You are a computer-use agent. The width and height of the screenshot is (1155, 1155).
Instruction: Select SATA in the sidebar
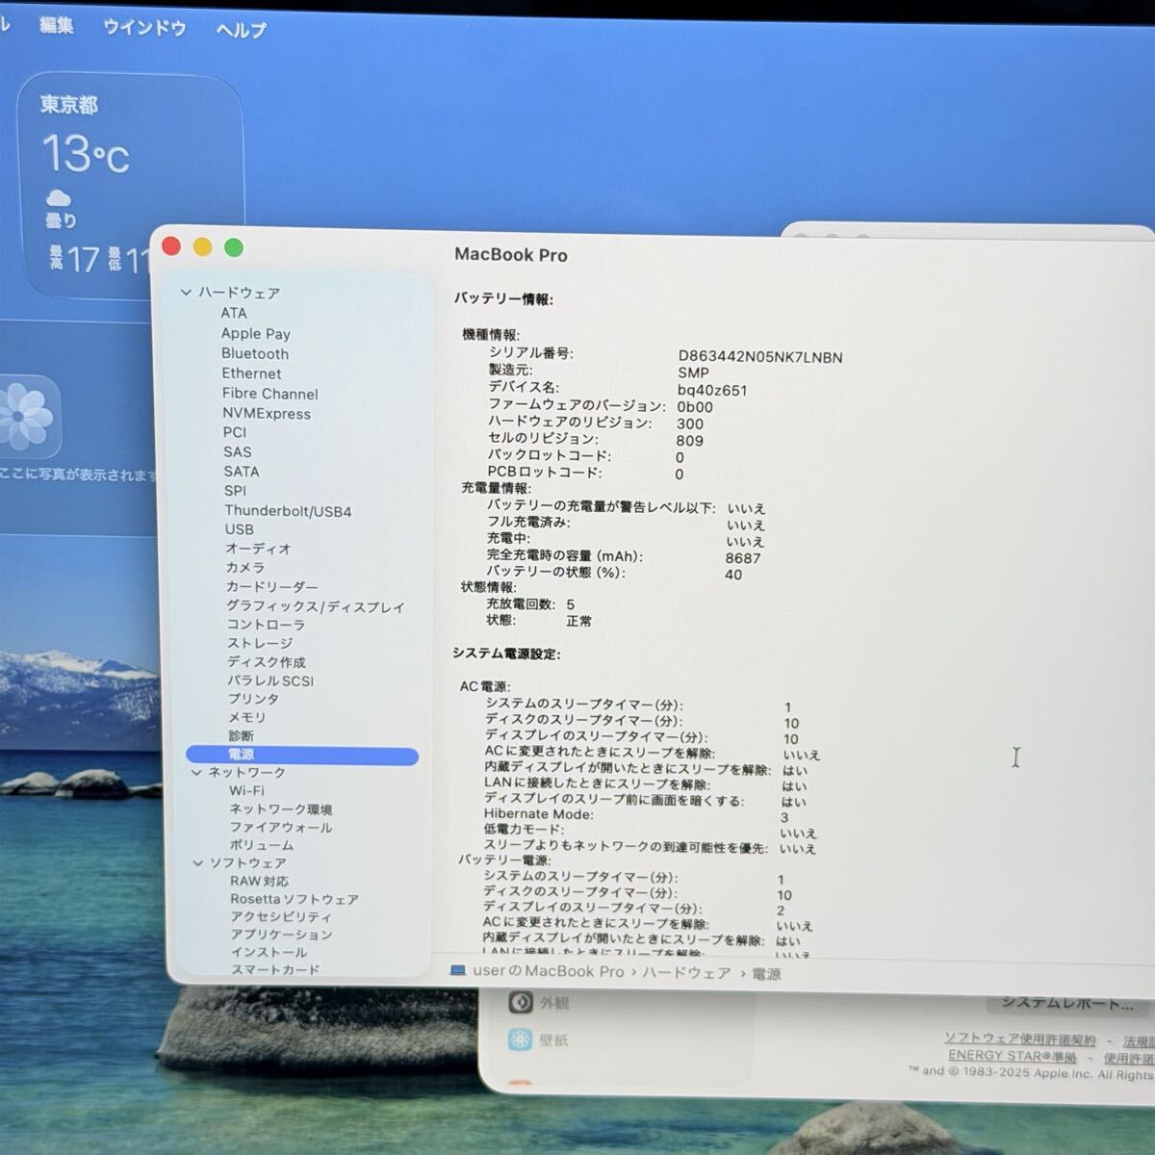coord(242,472)
